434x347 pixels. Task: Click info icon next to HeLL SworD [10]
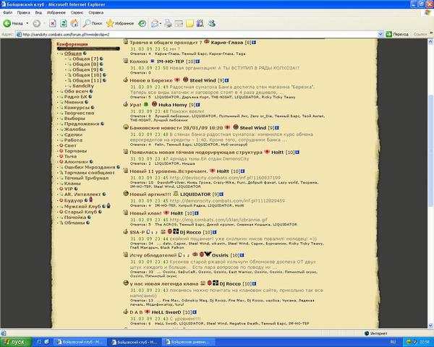click(x=195, y=312)
